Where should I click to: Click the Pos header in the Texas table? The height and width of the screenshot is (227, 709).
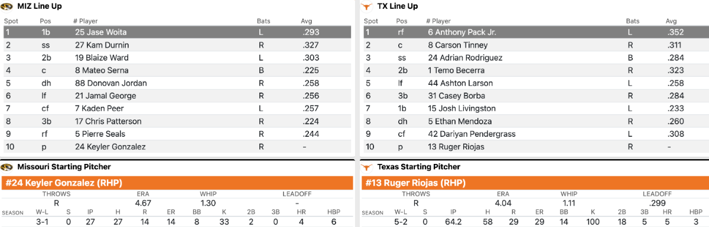click(x=402, y=21)
